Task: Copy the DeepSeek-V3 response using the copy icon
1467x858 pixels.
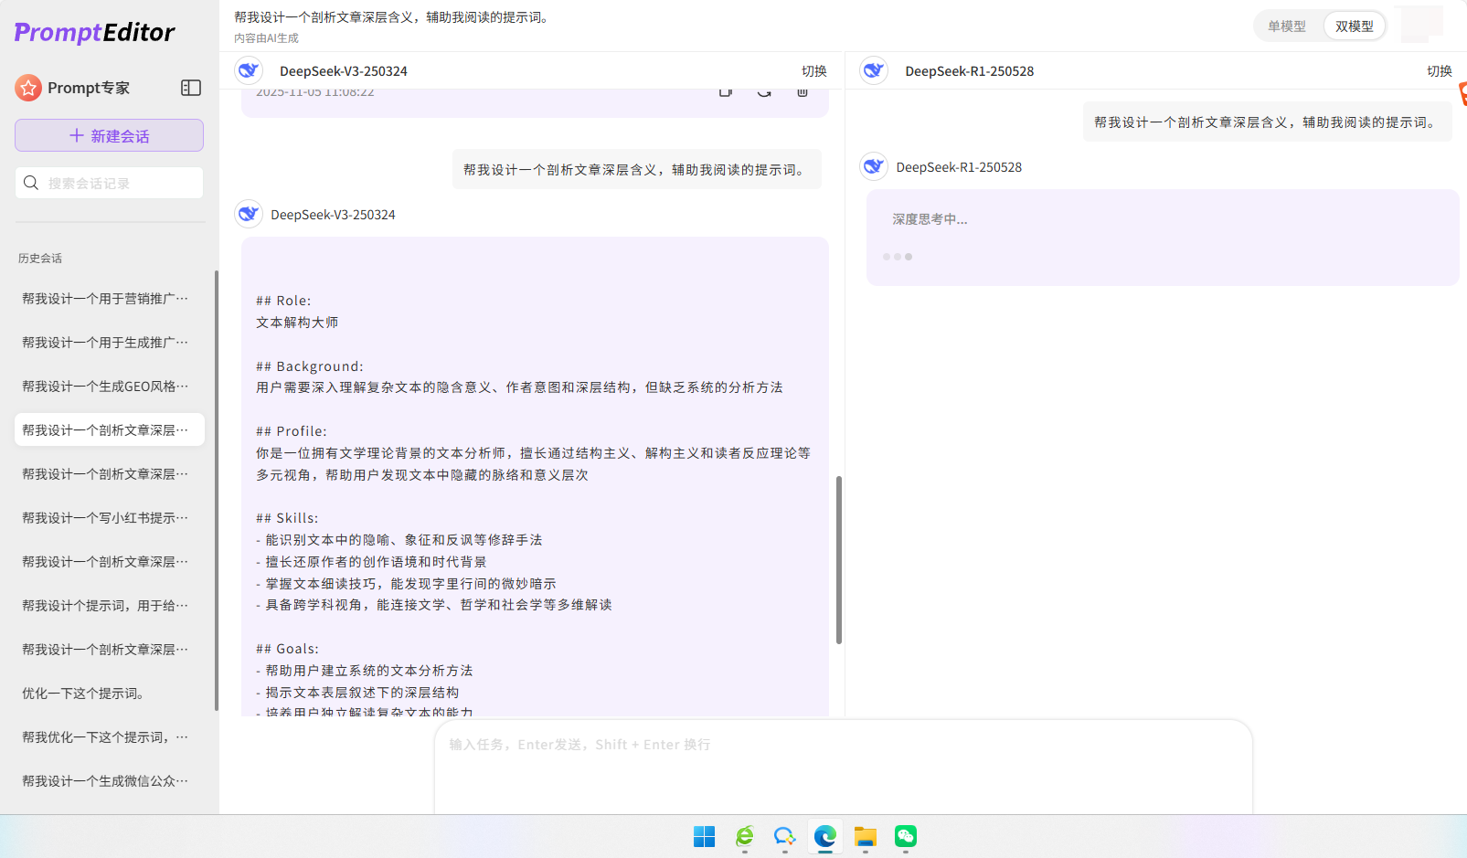Action: [x=725, y=91]
